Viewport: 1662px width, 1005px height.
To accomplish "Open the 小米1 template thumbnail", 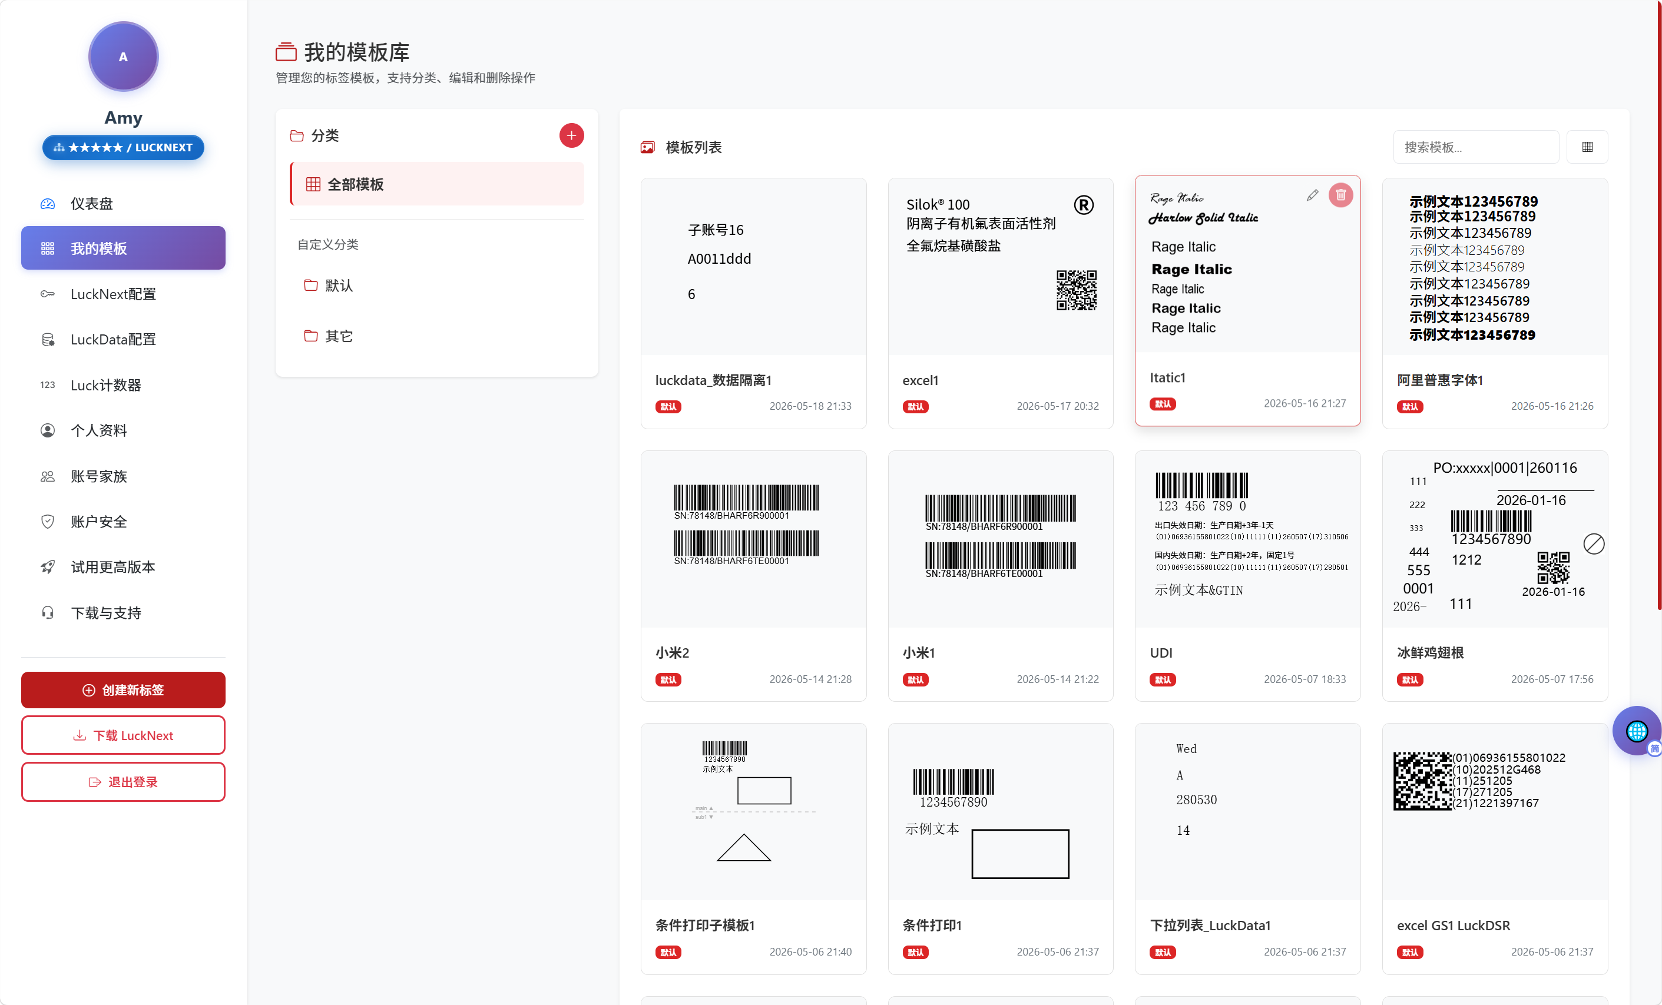I will 1000,540.
